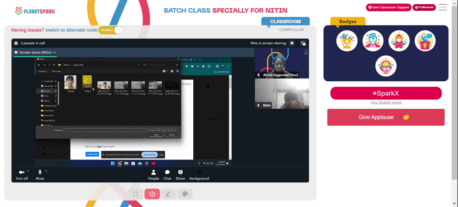
Task: Open the Chat panel
Action: [x=167, y=173]
